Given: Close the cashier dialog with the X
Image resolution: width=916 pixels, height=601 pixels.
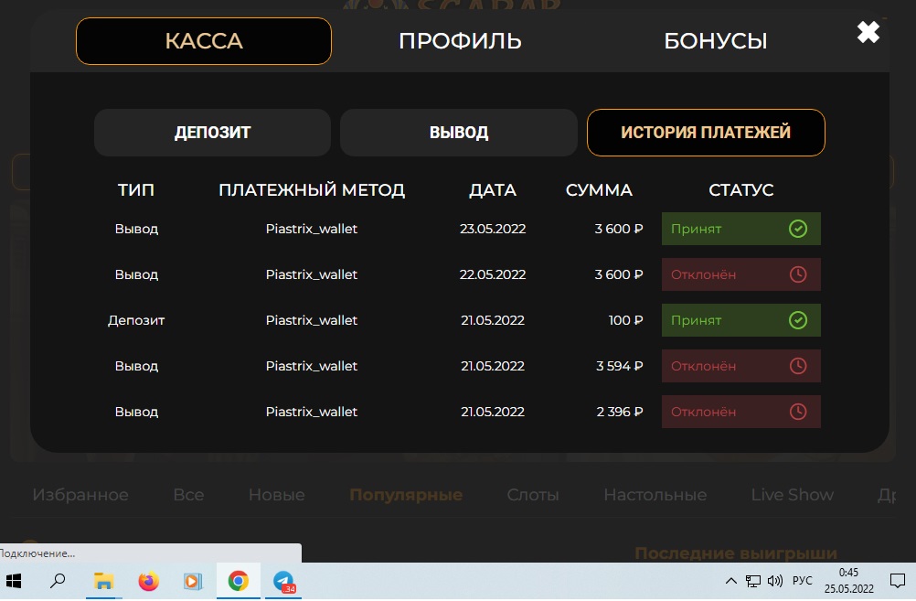Looking at the screenshot, I should click(x=868, y=32).
